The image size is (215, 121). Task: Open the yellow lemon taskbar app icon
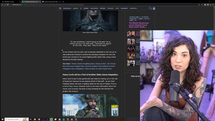(x=55, y=119)
